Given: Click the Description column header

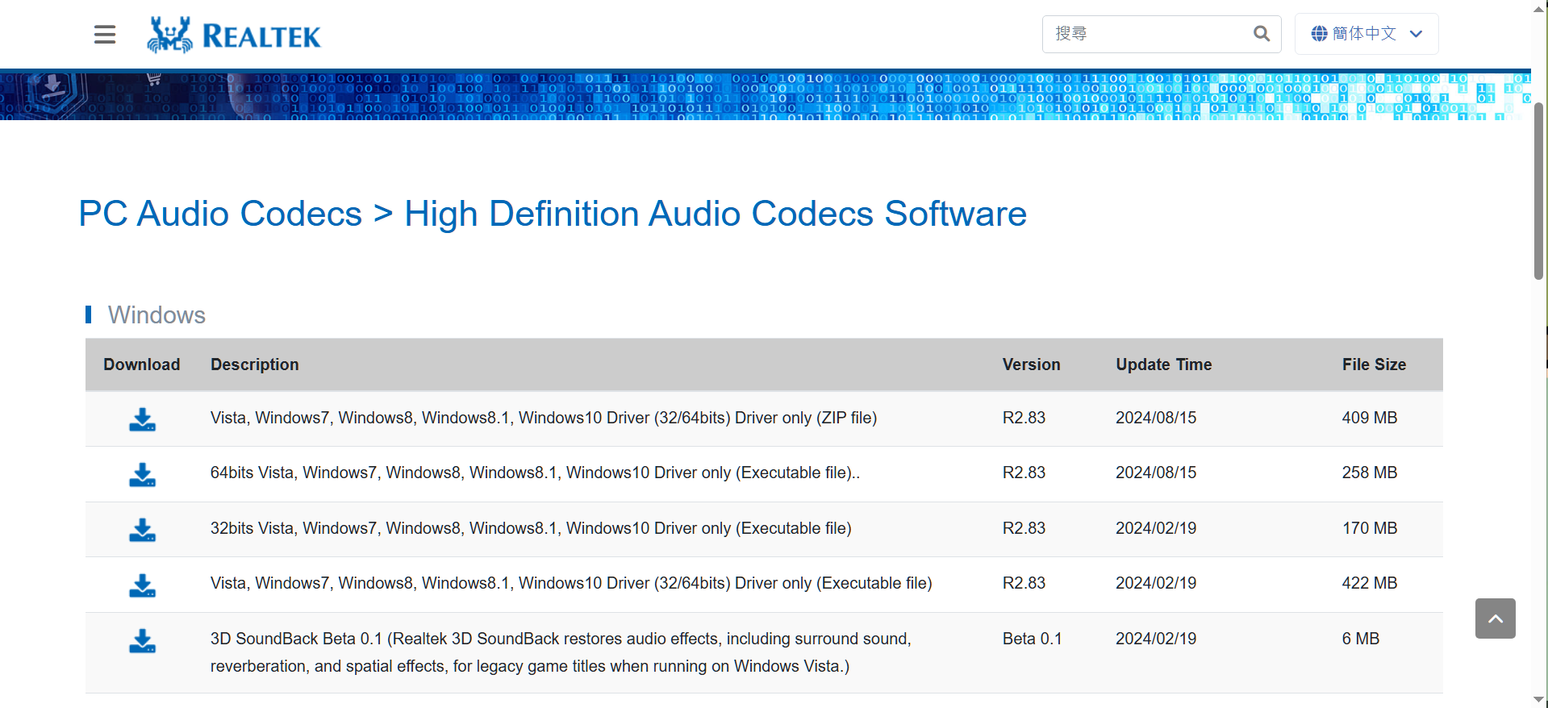Looking at the screenshot, I should [x=254, y=364].
